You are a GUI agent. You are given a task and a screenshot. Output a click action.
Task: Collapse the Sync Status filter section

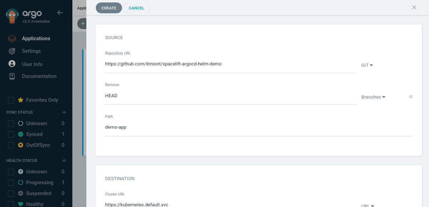[64, 112]
